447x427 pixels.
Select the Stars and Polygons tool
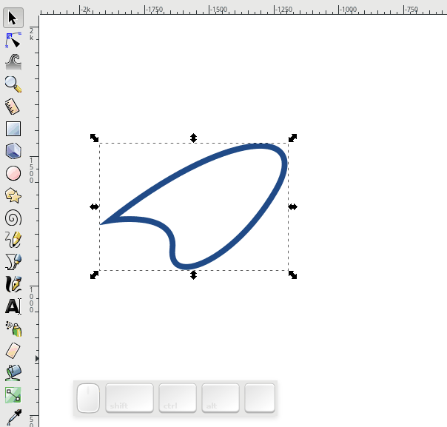13,195
